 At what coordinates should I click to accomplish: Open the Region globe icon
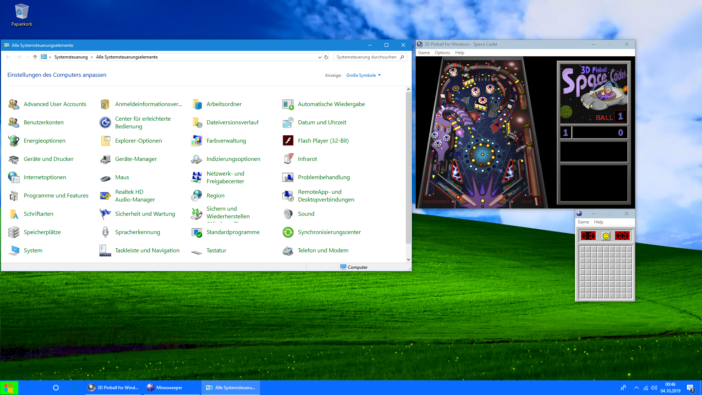pyautogui.click(x=197, y=196)
